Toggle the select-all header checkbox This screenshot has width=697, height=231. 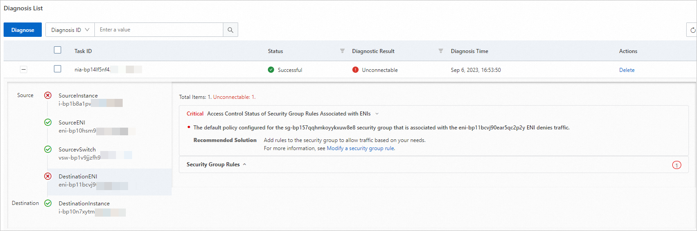click(58, 50)
